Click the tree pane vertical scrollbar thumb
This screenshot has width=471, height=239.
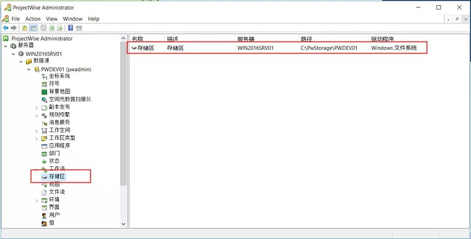124,114
